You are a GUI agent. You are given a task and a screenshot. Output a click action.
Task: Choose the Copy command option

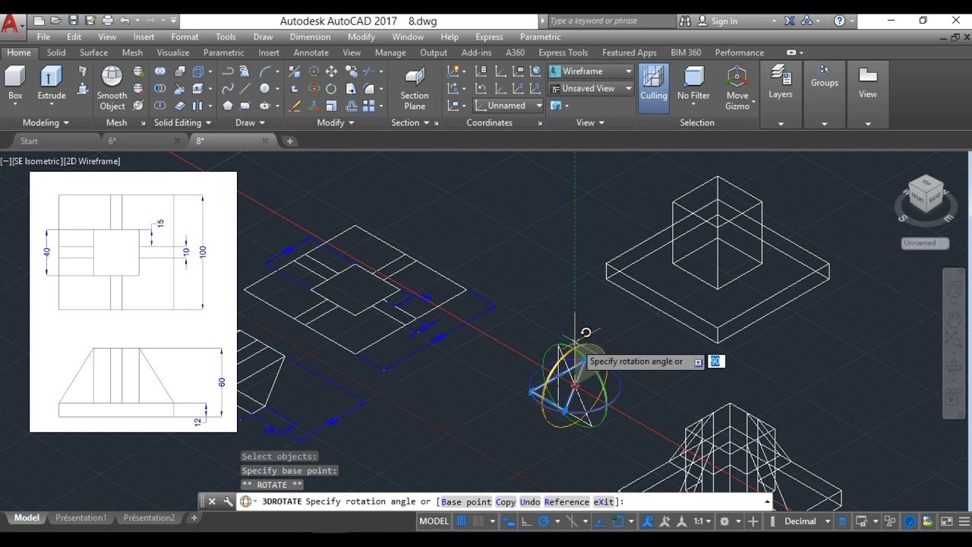[506, 501]
